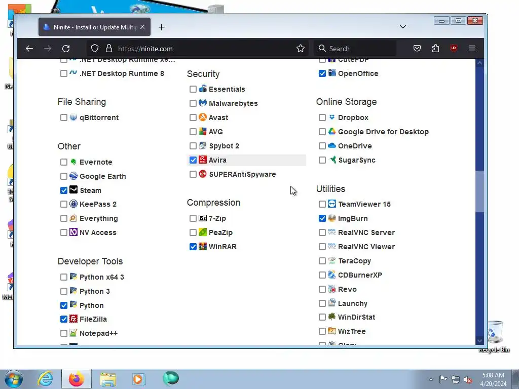Check the Evernote checkbox
This screenshot has width=519, height=389.
64,162
